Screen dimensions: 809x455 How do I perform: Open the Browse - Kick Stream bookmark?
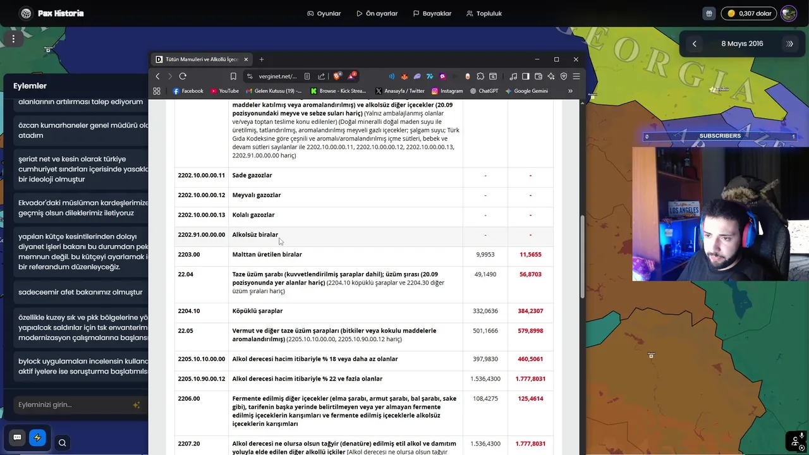[x=338, y=91]
